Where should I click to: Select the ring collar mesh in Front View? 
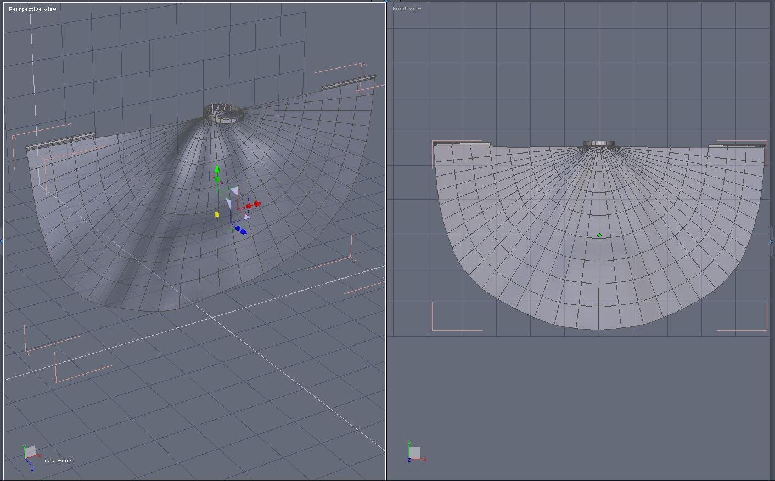click(599, 144)
